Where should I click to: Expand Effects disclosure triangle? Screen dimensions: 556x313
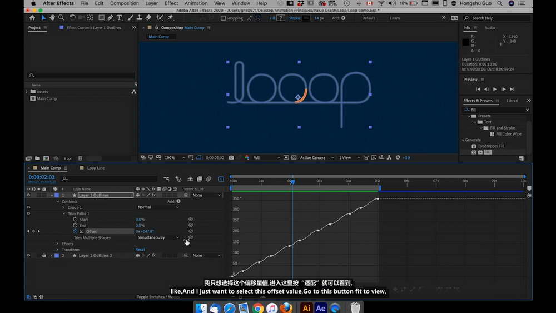57,244
